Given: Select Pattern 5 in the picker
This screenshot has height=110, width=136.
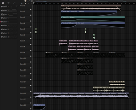Looking at the screenshot, I should (x=8, y=18).
